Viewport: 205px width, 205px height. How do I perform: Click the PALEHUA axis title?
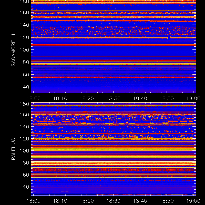[x=13, y=149]
